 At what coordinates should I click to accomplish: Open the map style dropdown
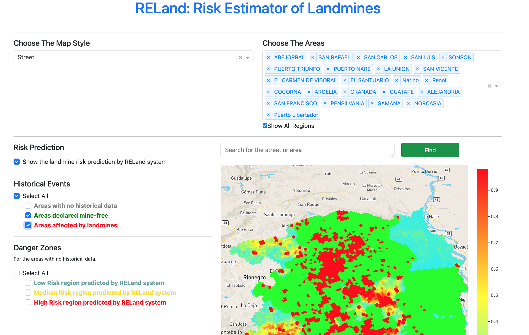point(248,58)
